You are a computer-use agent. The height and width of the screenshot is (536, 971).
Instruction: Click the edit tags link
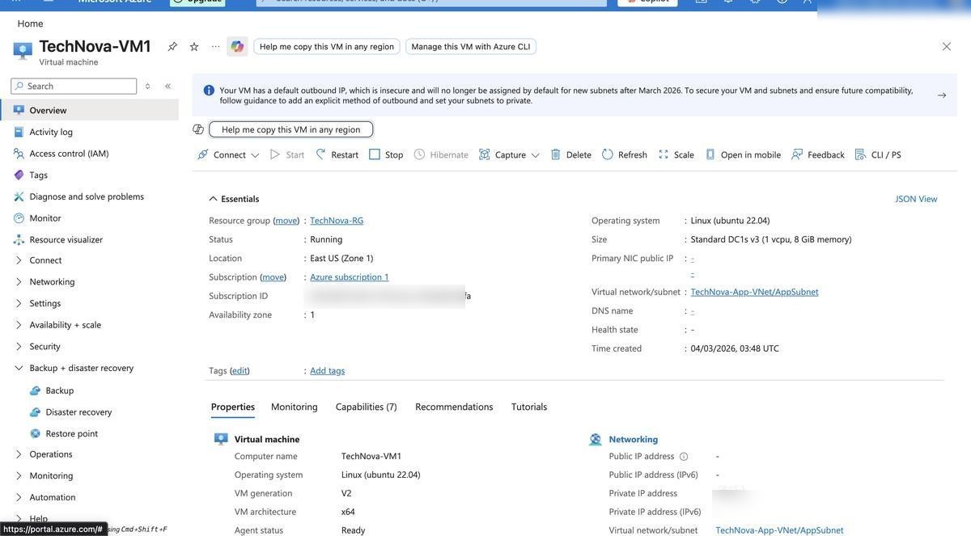click(x=240, y=370)
